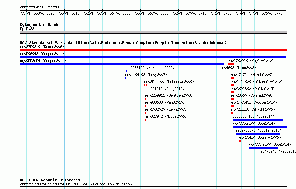Screen dimensions: 296x189
Task: Click the esv2421606 (Altshuler2010) label
Action: click(x=257, y=82)
